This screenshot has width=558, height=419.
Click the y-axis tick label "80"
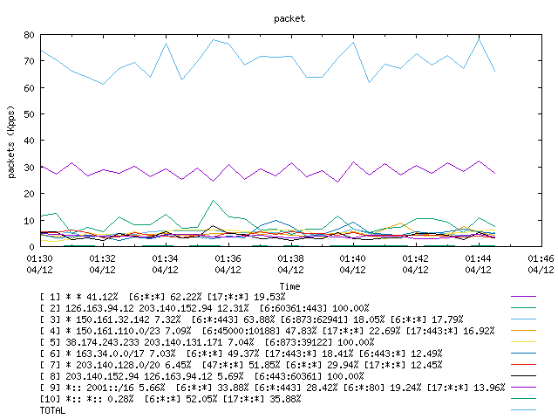(29, 35)
